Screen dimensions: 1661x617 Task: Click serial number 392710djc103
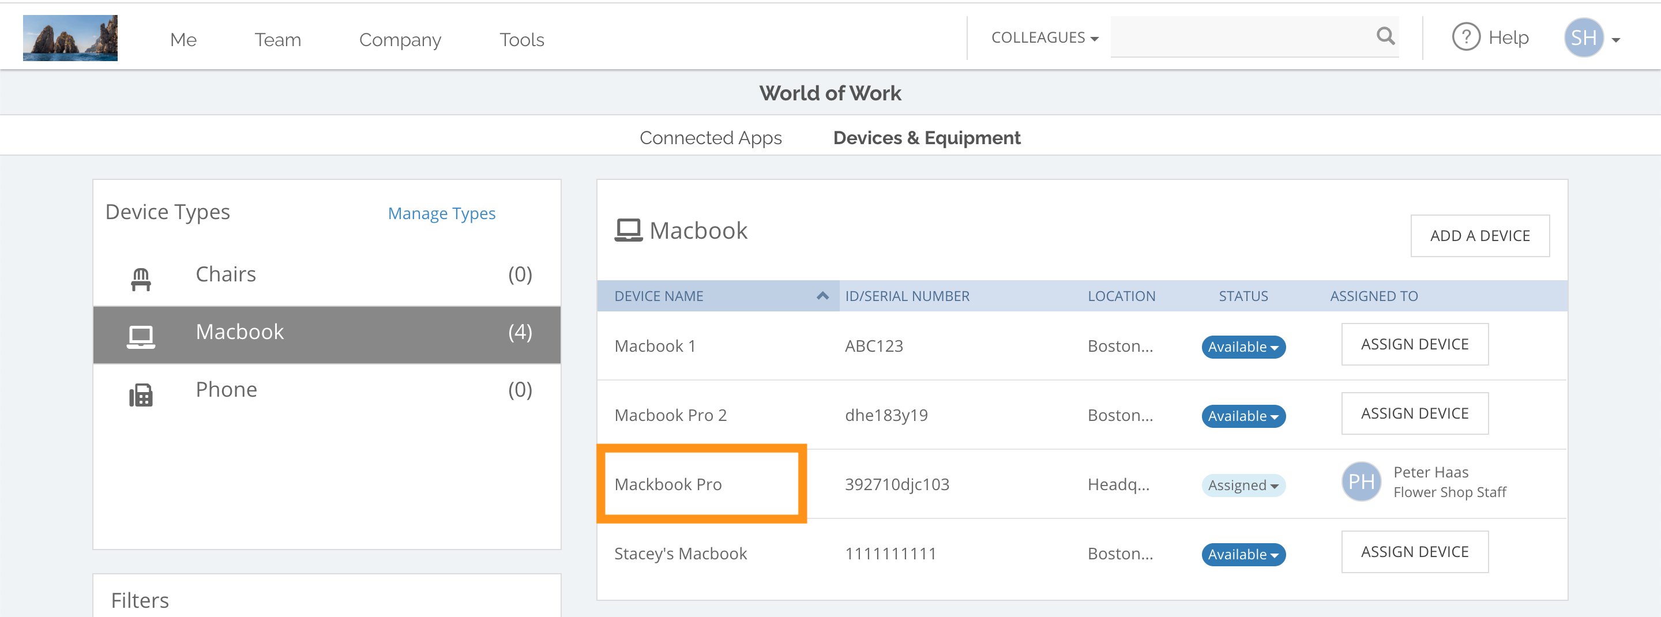click(x=896, y=484)
